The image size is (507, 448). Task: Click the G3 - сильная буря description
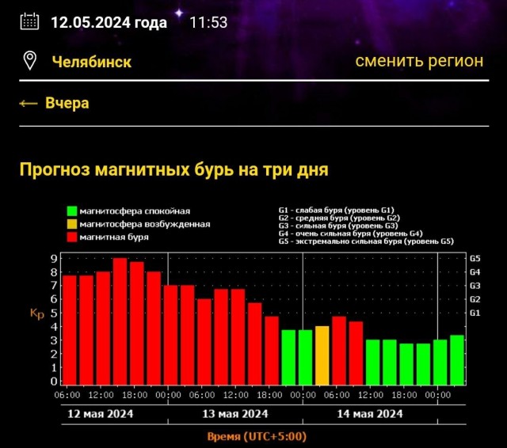pos(338,226)
